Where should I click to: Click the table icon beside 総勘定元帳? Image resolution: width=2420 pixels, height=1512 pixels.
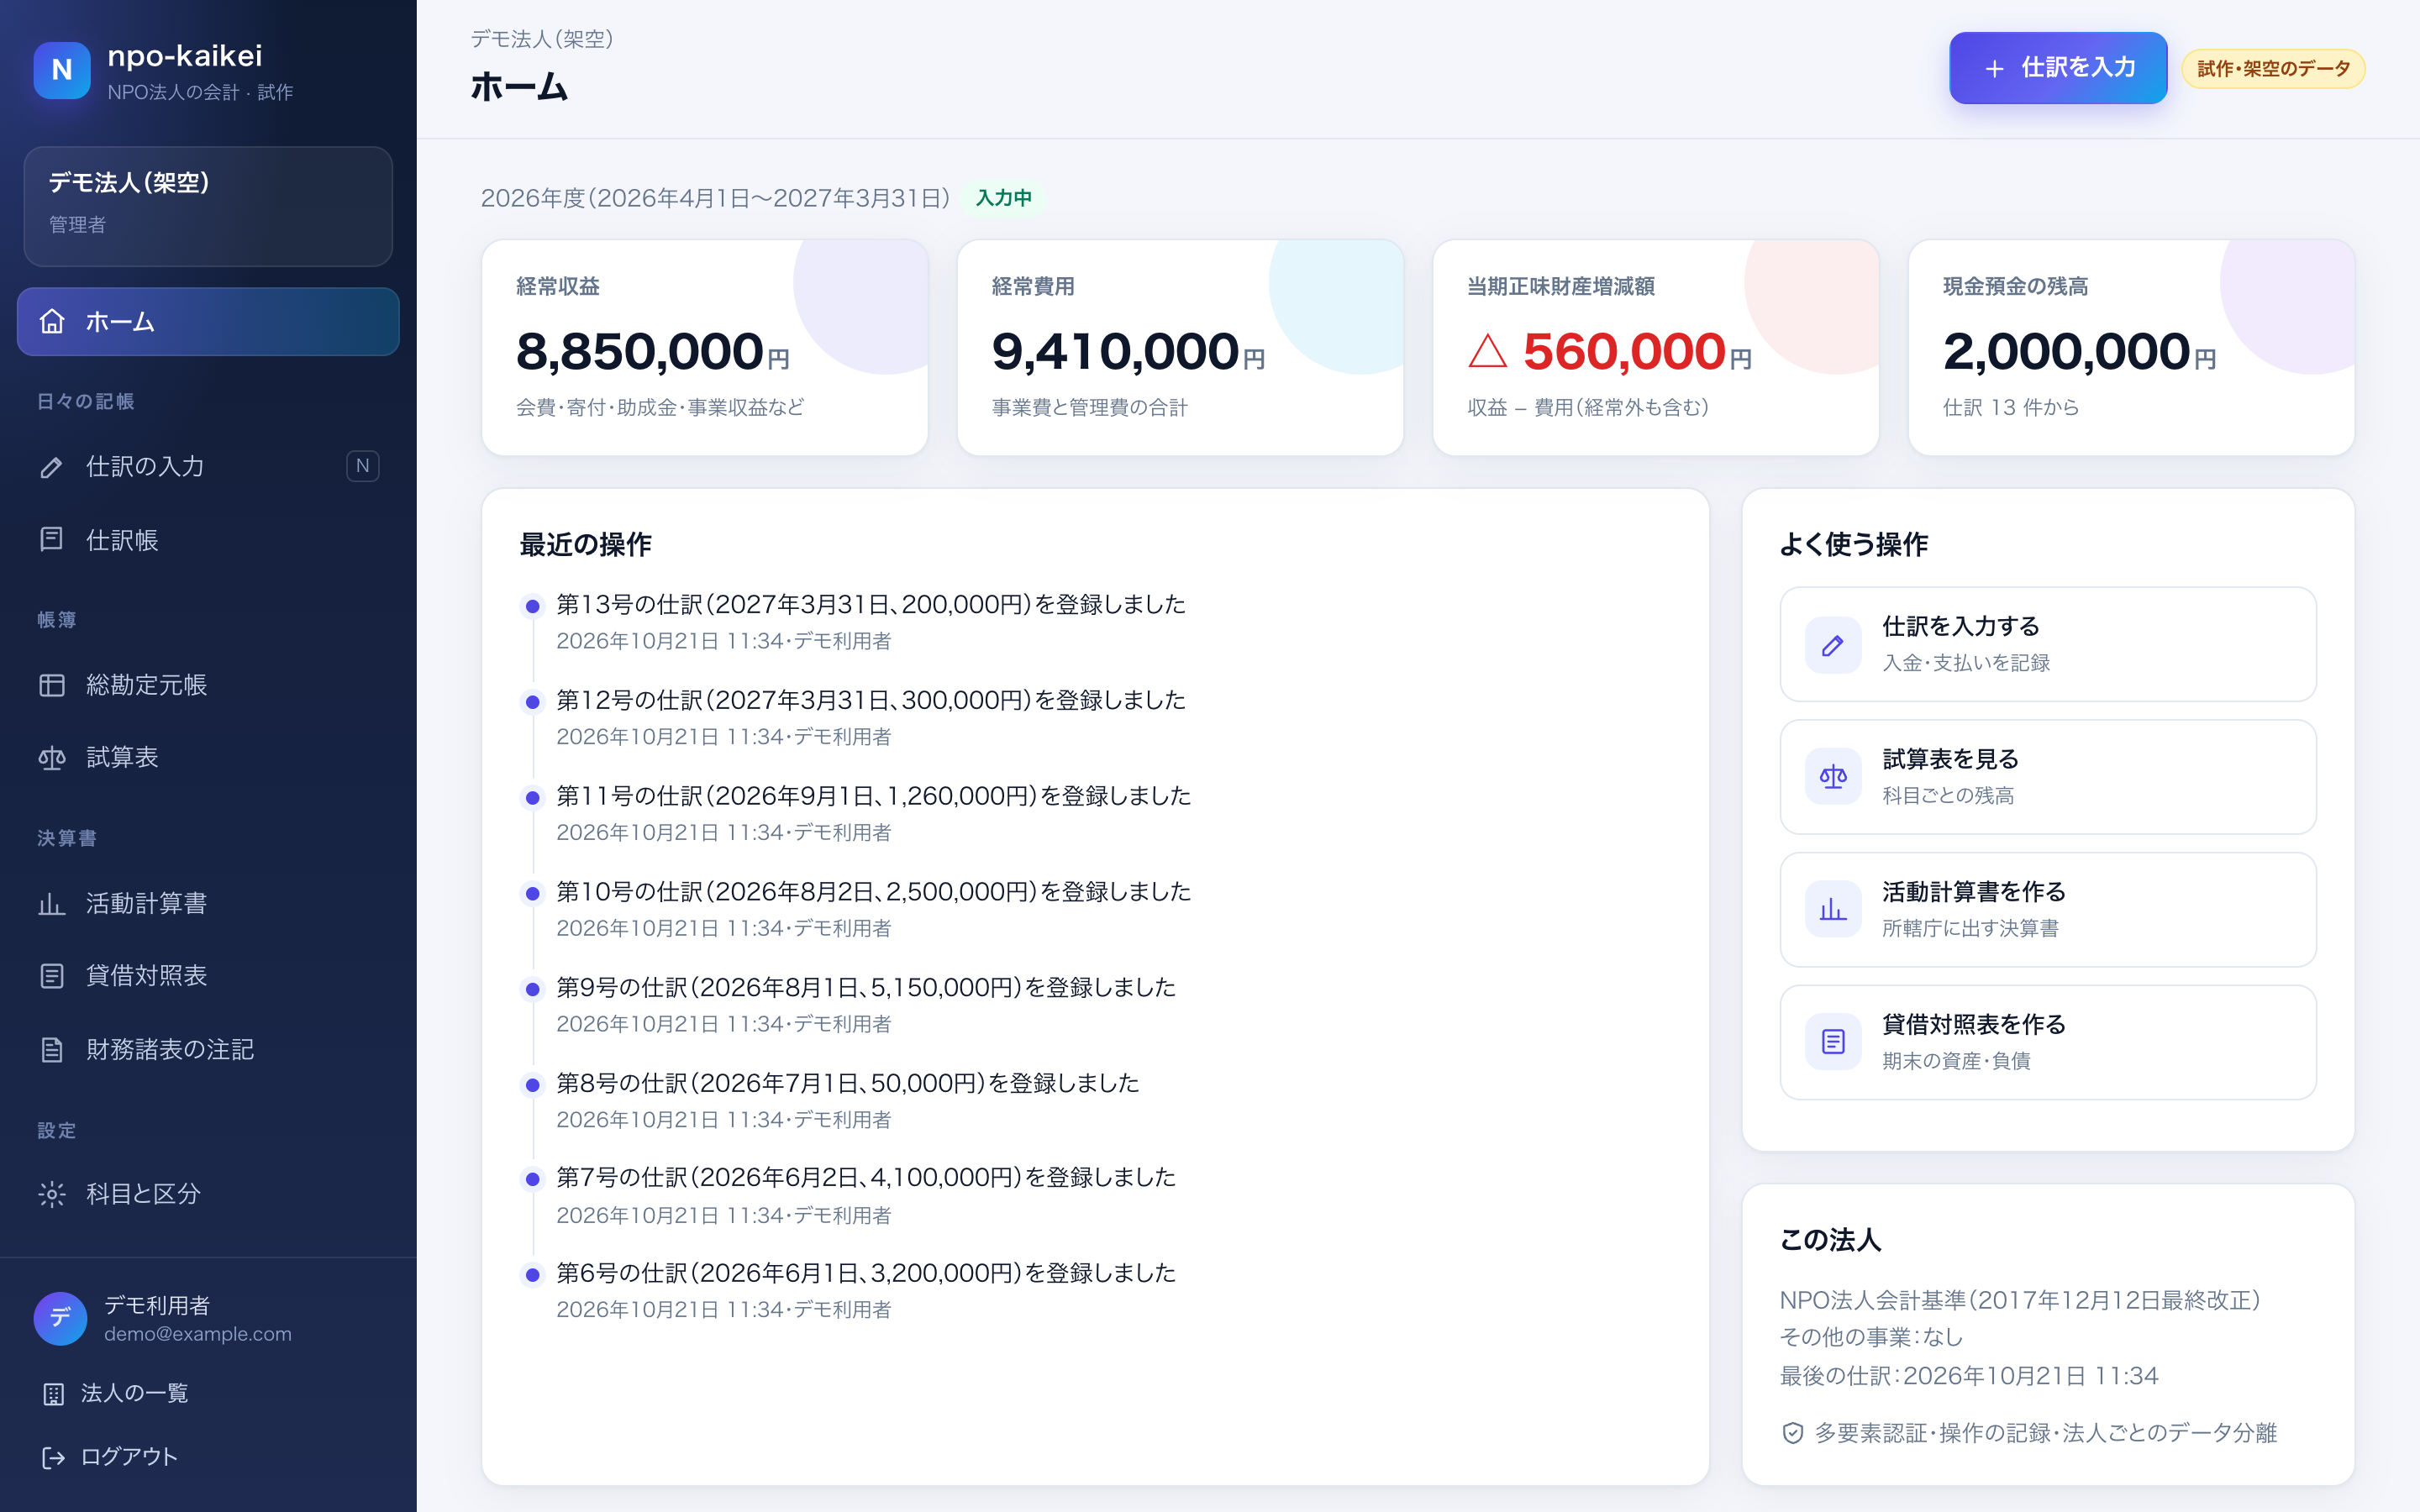[x=52, y=685]
